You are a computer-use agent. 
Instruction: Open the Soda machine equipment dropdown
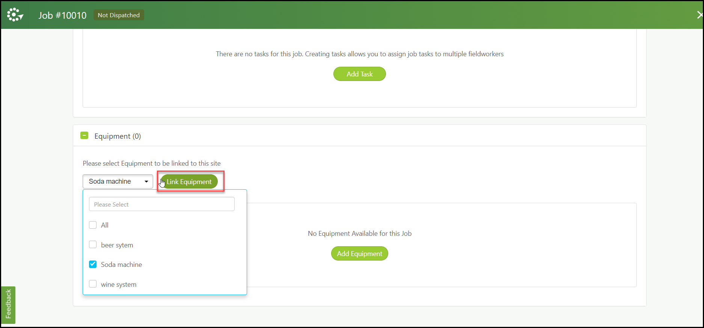coord(118,181)
